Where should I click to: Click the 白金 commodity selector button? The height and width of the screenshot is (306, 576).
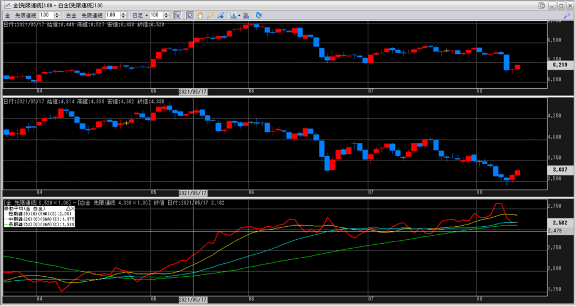click(x=71, y=15)
